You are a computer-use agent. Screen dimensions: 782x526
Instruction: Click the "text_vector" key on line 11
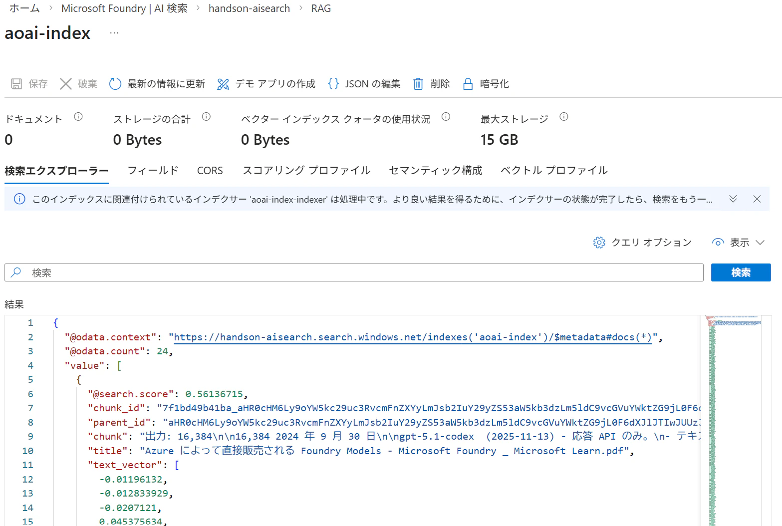point(125,465)
